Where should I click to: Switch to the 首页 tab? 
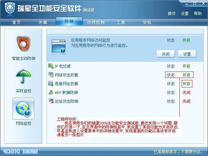pyautogui.click(x=16, y=22)
